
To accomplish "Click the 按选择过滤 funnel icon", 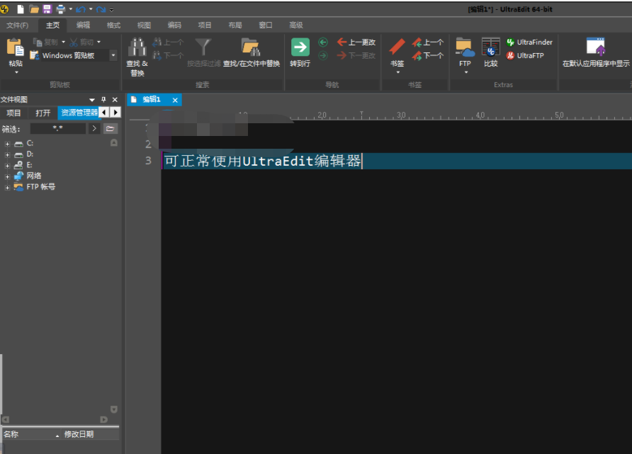I will [203, 47].
